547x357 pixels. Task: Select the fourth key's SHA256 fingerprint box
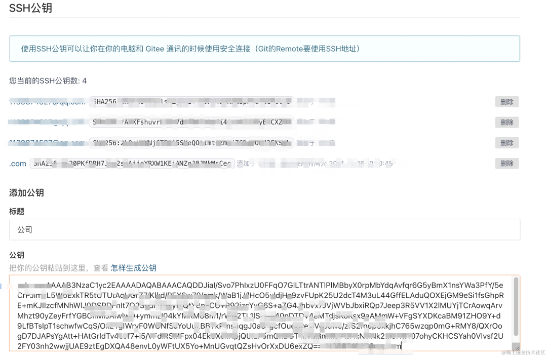pyautogui.click(x=132, y=164)
